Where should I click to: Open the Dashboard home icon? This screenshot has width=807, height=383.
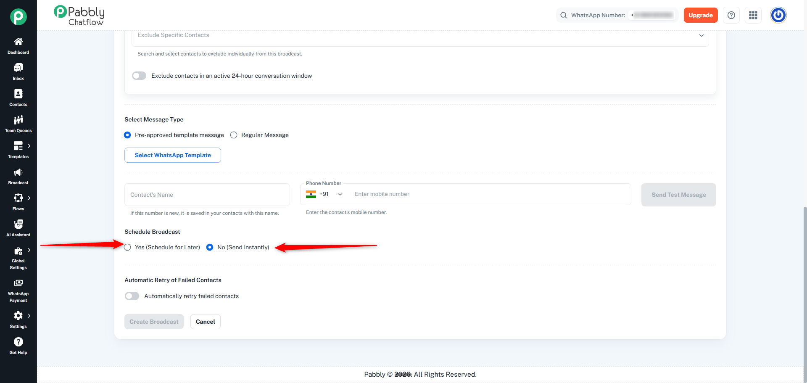click(18, 42)
